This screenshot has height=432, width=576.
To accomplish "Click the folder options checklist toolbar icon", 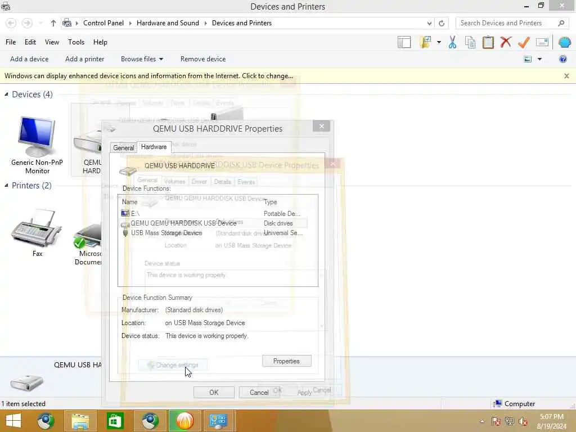I will click(425, 42).
